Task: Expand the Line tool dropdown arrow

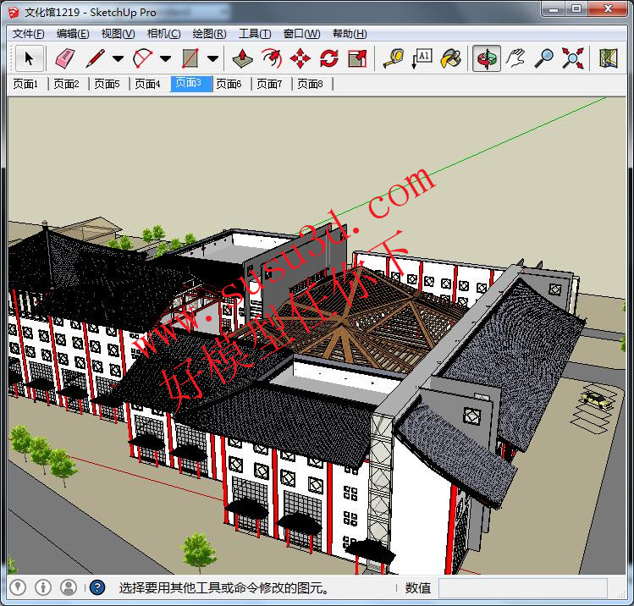Action: (x=118, y=59)
